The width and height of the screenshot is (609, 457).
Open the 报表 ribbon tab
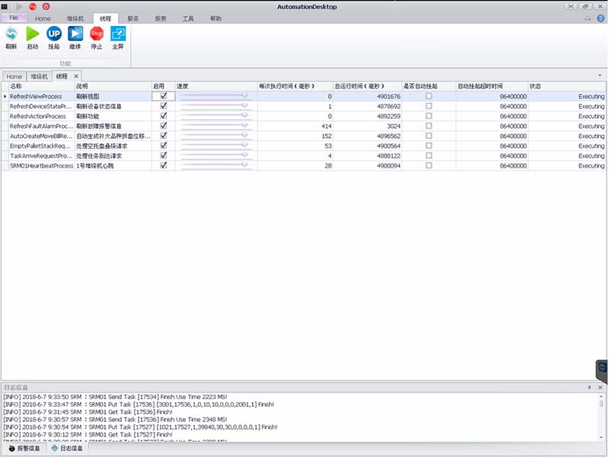161,18
